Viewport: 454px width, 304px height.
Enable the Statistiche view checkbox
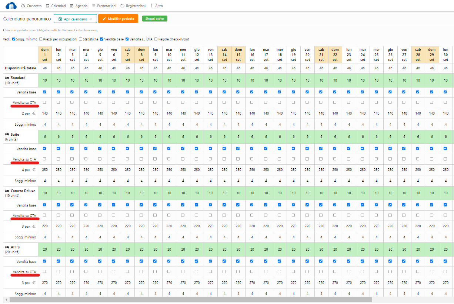pyautogui.click(x=81, y=39)
